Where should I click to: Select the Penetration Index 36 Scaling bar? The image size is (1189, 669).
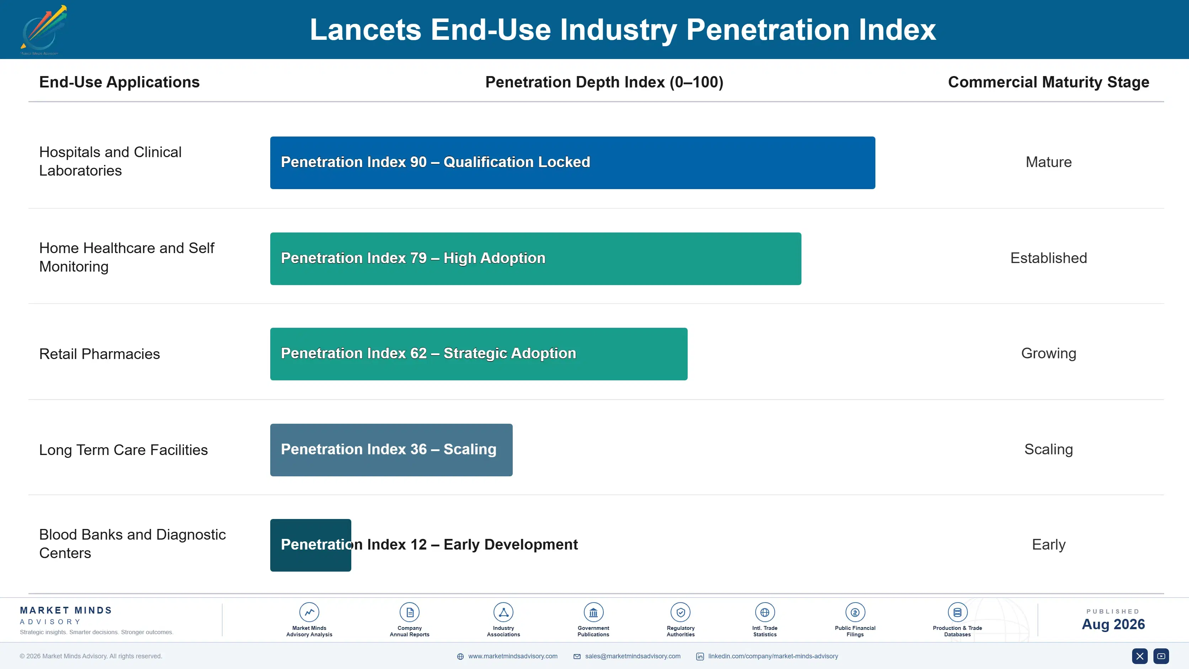point(391,450)
